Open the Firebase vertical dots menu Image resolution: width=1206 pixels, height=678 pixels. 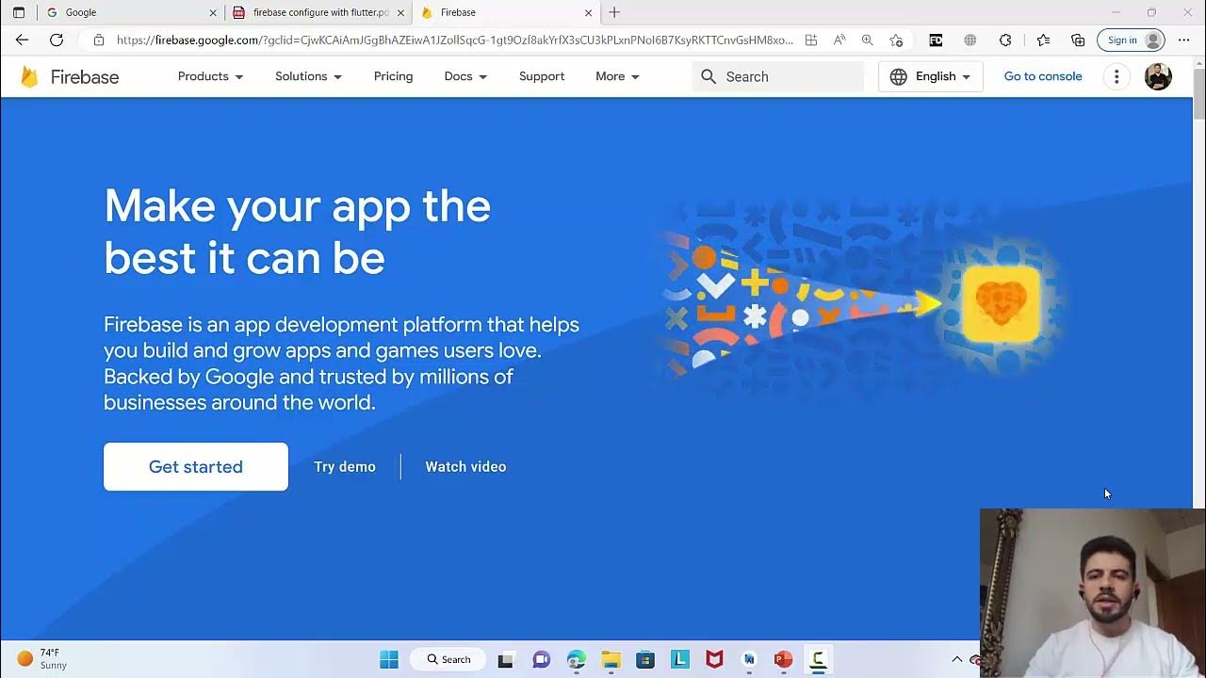pos(1116,77)
